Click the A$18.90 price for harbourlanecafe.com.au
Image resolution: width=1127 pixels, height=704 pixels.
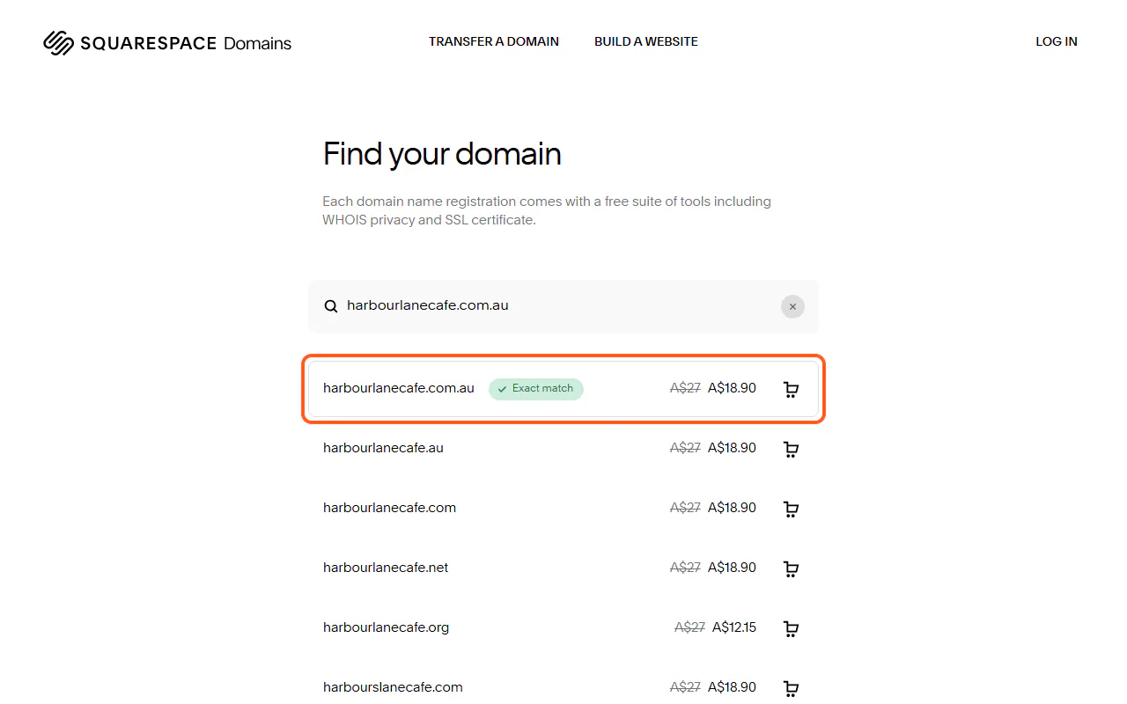click(x=732, y=388)
